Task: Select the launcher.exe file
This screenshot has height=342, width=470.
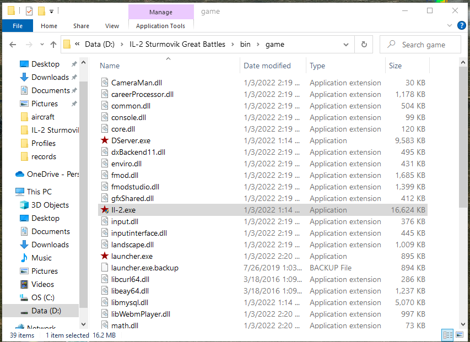Action: (133, 256)
